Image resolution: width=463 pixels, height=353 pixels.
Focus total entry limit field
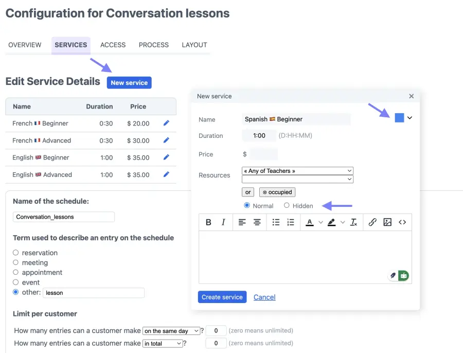click(x=216, y=343)
